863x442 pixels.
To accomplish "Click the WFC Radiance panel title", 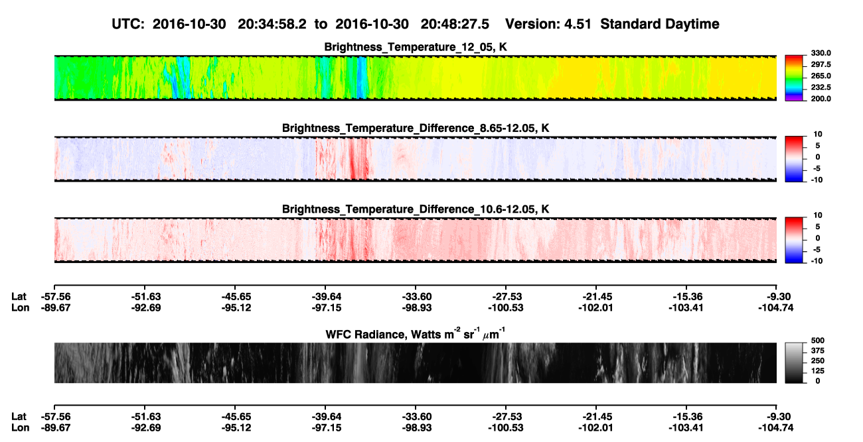I will pyautogui.click(x=416, y=334).
